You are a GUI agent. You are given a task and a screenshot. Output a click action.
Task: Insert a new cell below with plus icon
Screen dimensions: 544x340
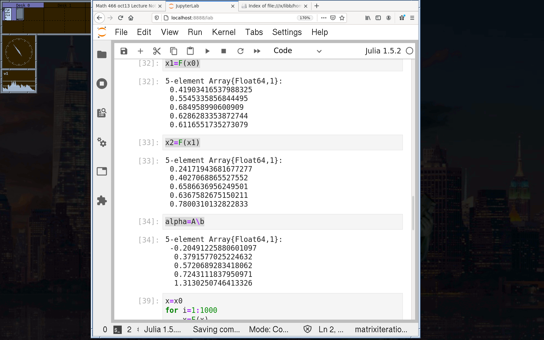tap(140, 51)
